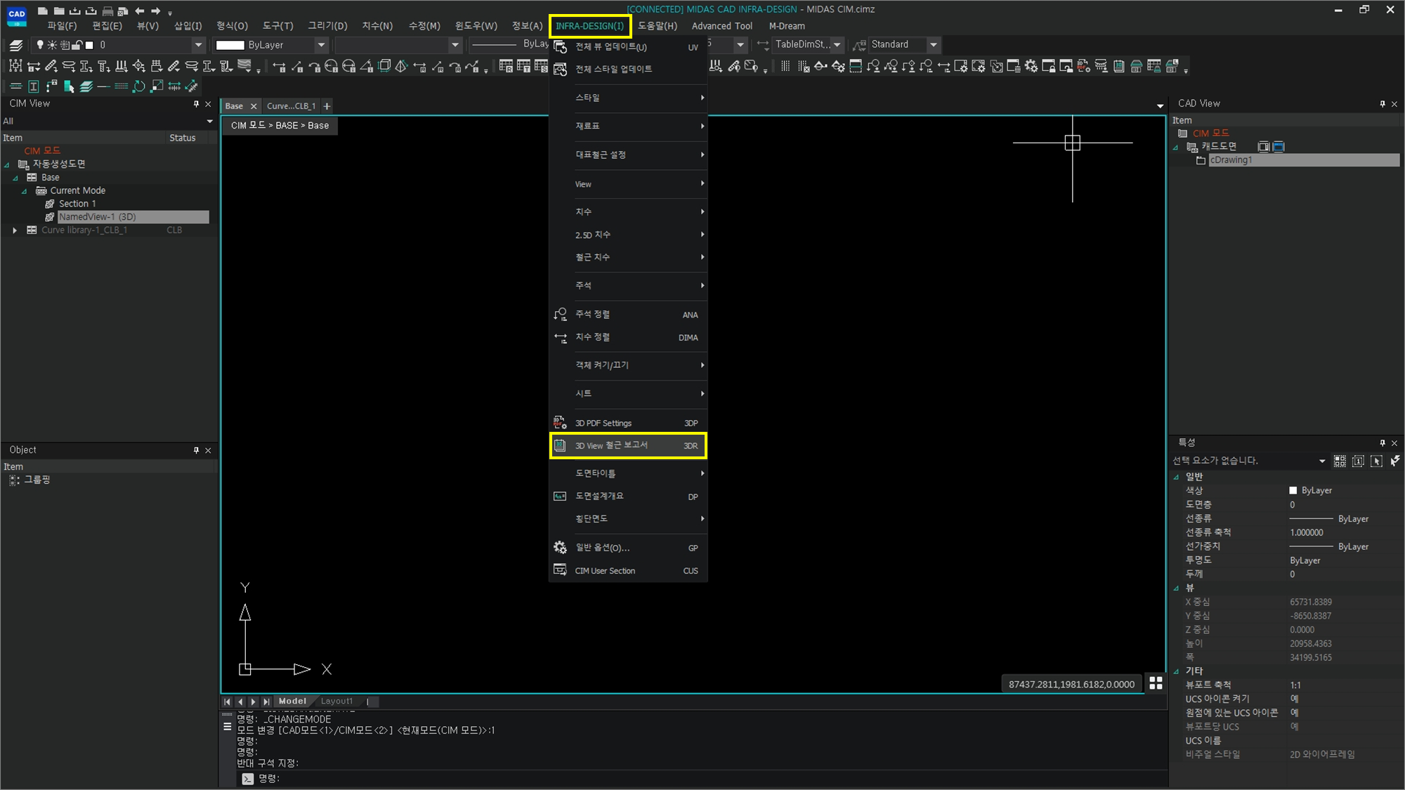
Task: Click the scale tool icon in third toolbar row
Action: pyautogui.click(x=157, y=86)
